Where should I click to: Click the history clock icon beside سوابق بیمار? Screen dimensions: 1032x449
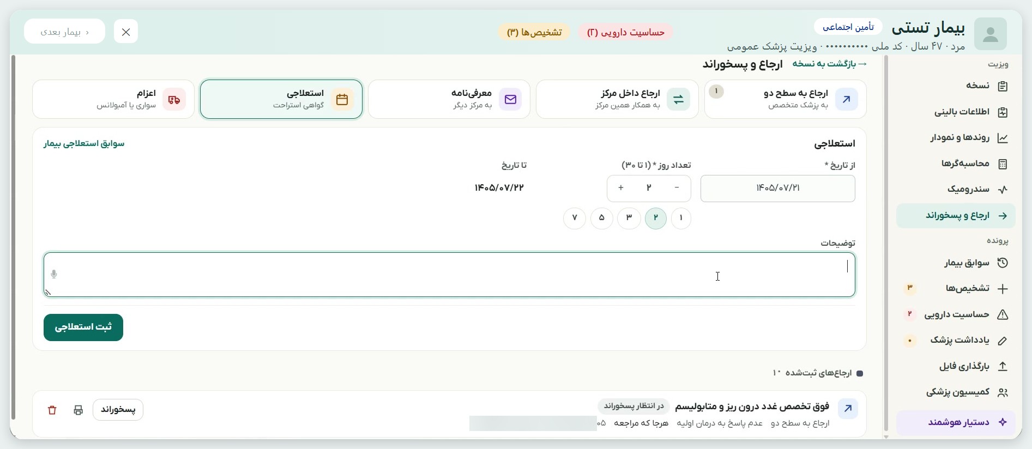coord(1003,263)
